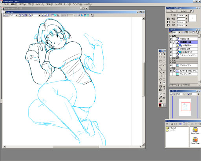Image resolution: width=201 pixels, height=161 pixels.
Task: Hide the 1段階目-顔 layer eye icon
Action: coord(171,39)
